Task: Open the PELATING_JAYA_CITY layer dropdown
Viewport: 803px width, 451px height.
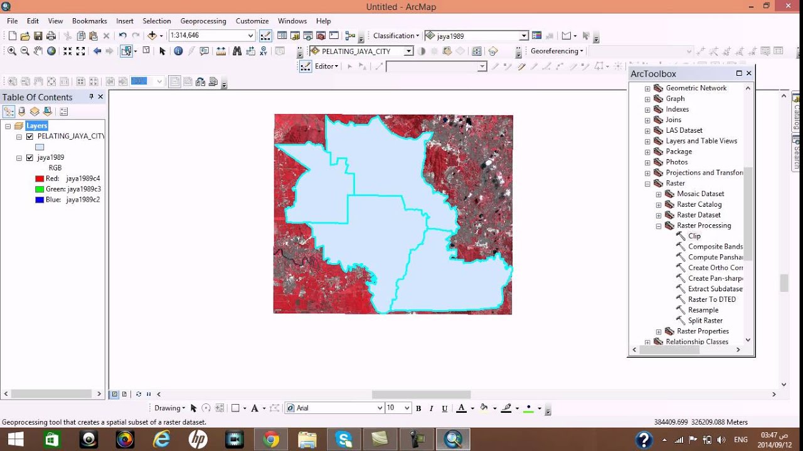Action: coord(409,51)
